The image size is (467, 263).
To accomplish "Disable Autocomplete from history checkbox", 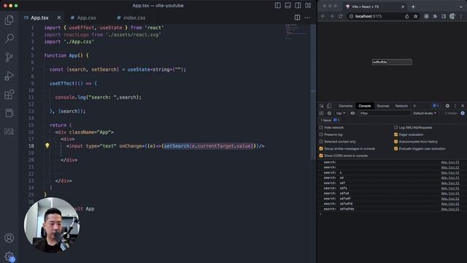I will coord(395,142).
